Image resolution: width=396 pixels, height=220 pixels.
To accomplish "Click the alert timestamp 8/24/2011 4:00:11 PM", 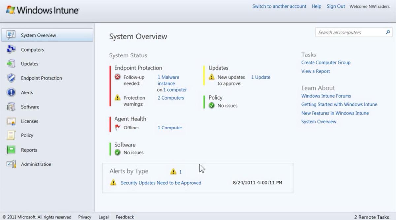I will [257, 183].
